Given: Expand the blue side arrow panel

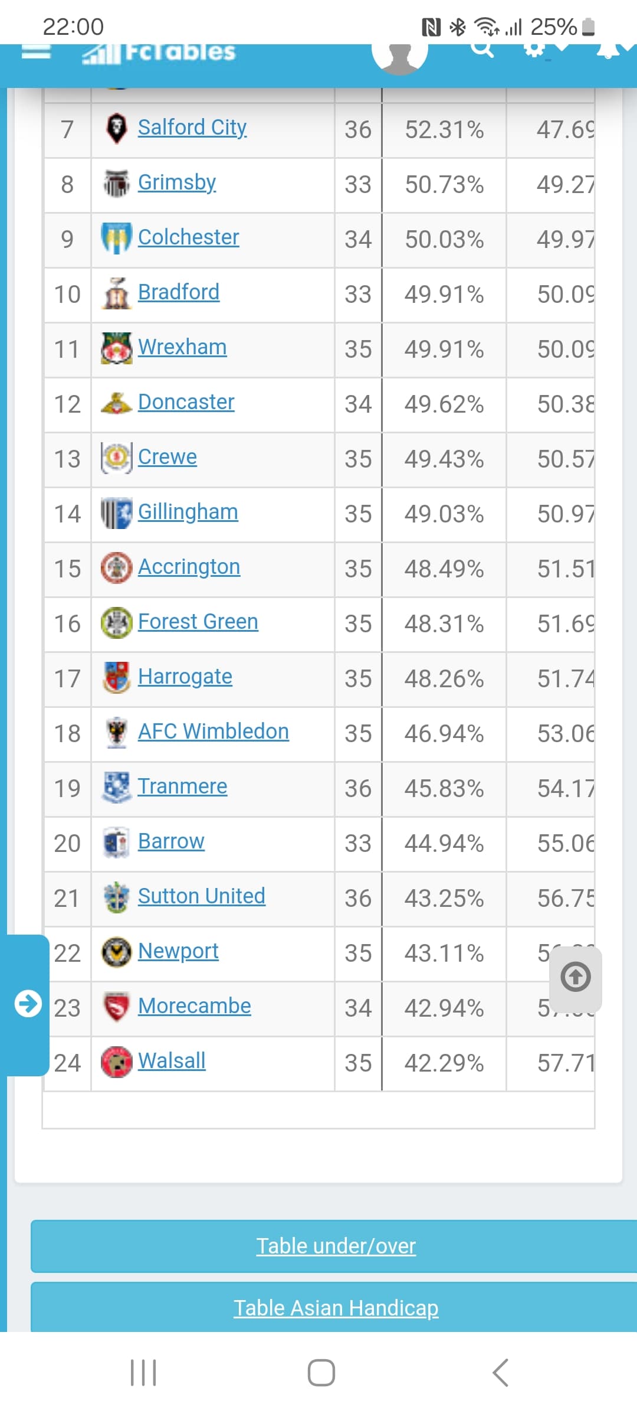Looking at the screenshot, I should [28, 1004].
